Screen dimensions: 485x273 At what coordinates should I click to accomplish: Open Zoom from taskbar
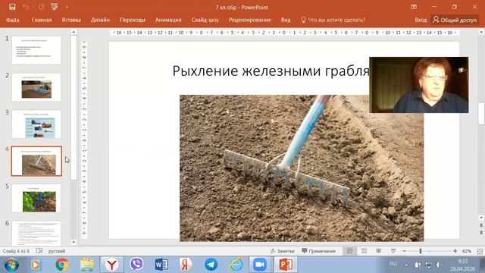260,265
